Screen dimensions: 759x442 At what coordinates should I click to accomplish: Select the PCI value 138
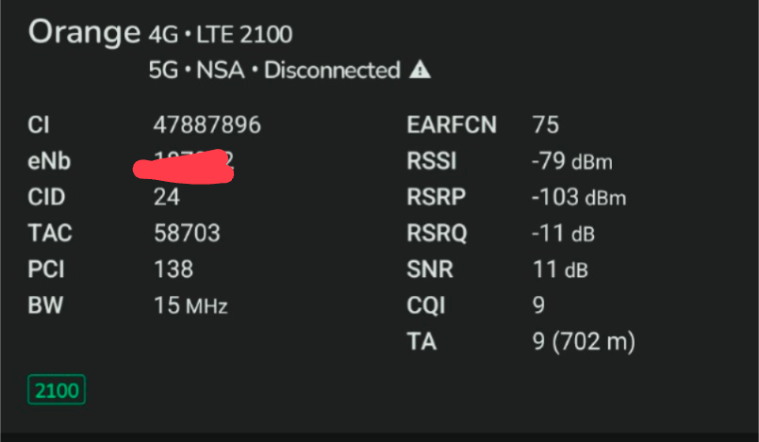click(173, 270)
